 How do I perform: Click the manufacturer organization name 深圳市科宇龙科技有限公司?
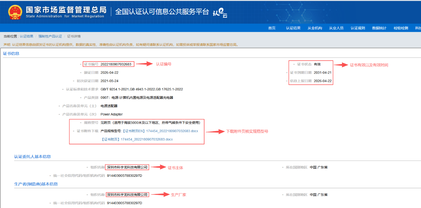point(128,195)
